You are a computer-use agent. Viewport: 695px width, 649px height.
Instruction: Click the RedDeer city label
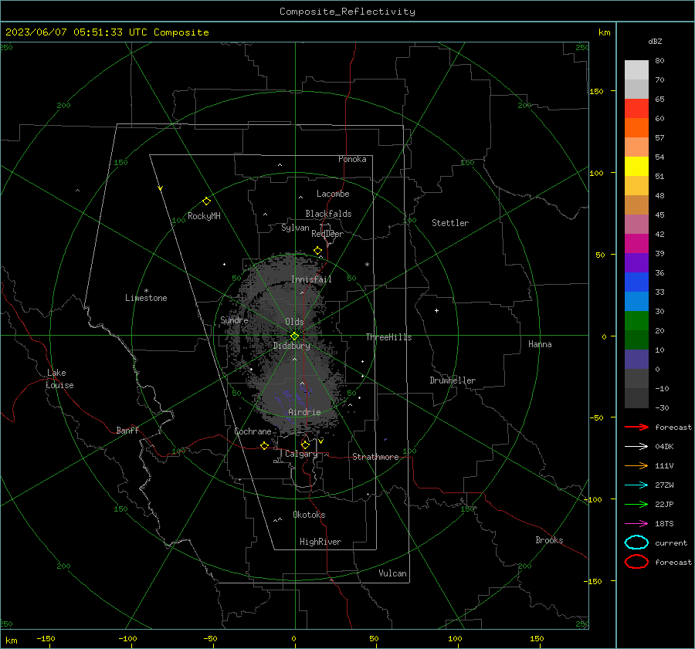point(327,234)
